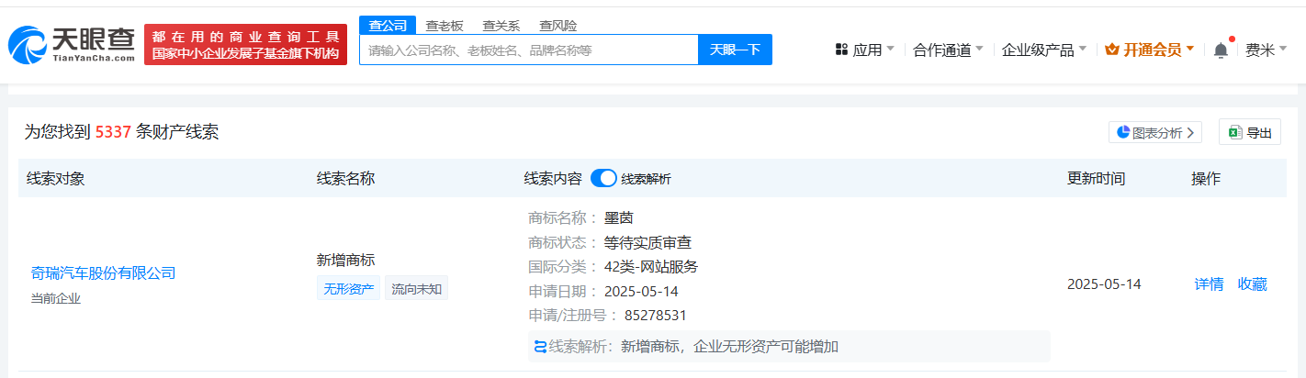This screenshot has width=1306, height=378.
Task: Expand the 合作通道 dropdown
Action: coord(948,50)
